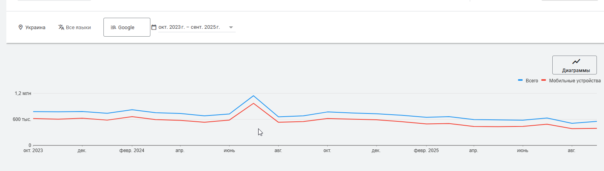Click the location pin icon beside Украина
This screenshot has width=604, height=171.
pos(21,28)
